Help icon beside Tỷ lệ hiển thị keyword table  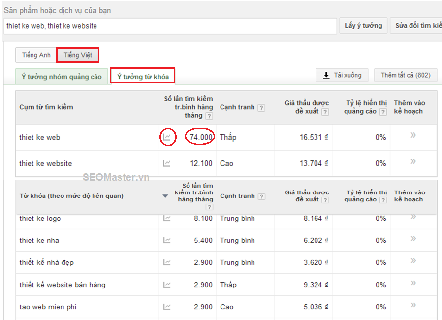[x=383, y=200]
